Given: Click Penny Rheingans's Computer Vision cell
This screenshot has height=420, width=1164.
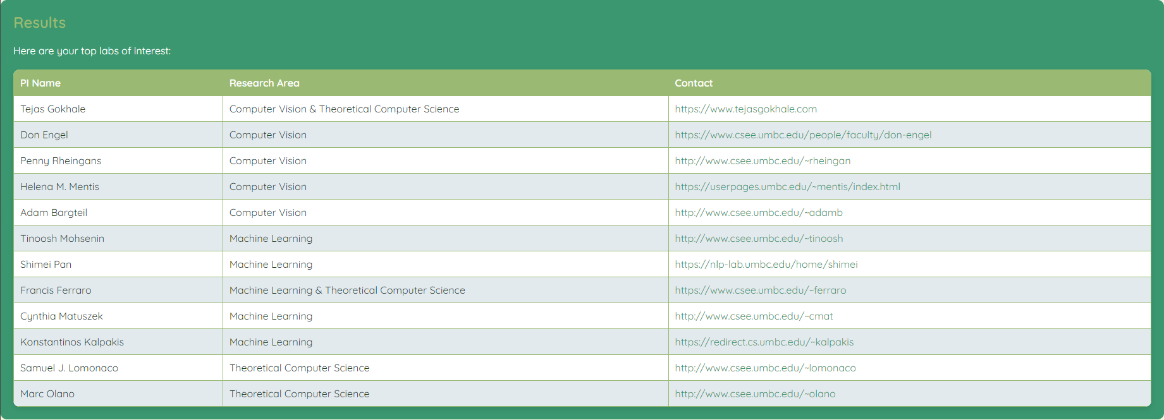Looking at the screenshot, I should pos(446,160).
